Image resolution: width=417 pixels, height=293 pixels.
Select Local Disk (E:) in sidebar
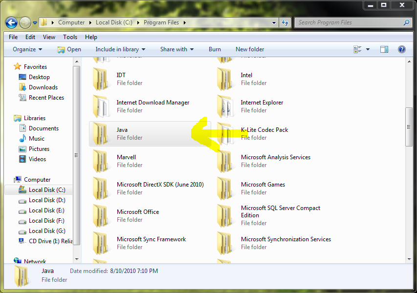[46, 210]
